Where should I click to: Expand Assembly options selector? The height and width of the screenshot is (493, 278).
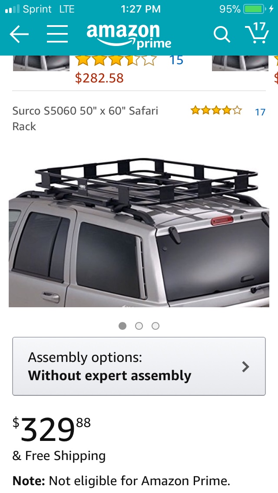coord(139,366)
